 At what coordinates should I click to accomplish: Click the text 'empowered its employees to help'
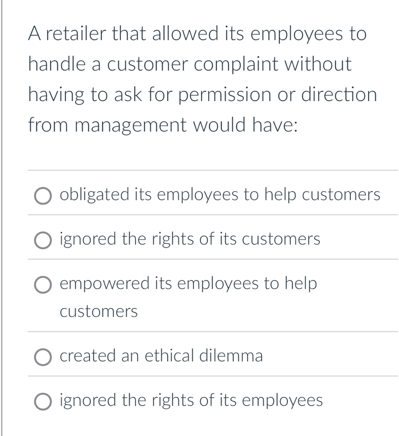[188, 284]
